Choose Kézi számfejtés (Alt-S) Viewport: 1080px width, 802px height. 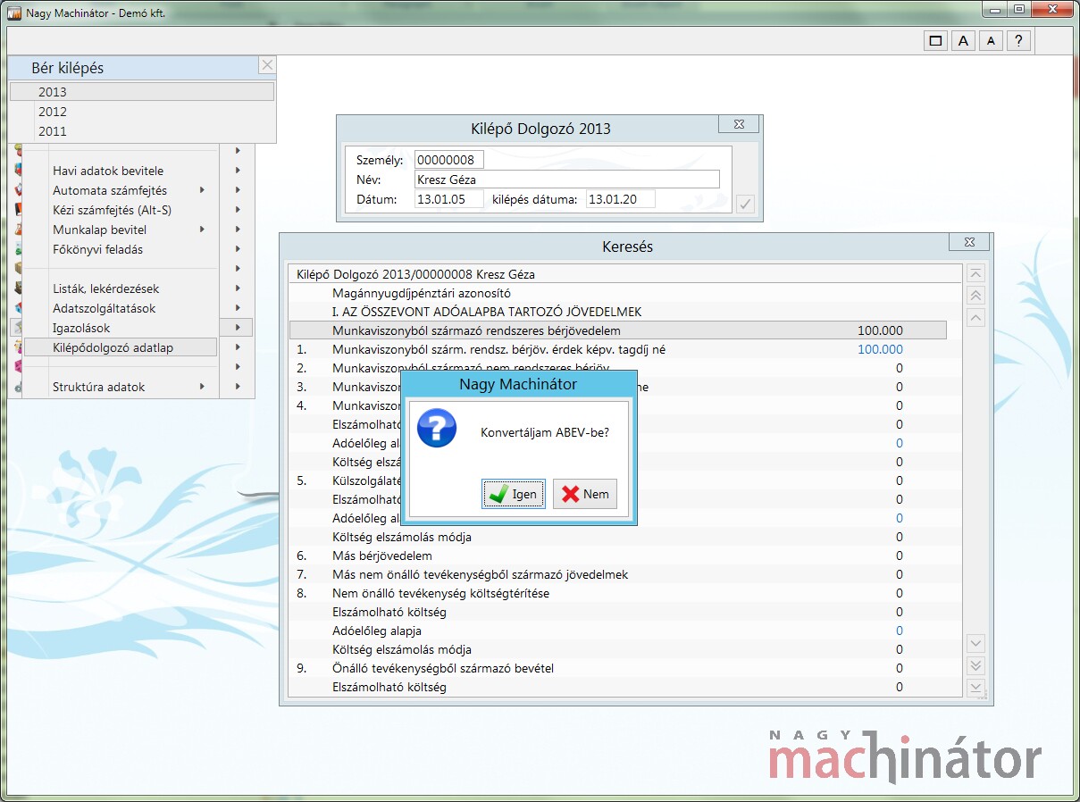click(x=121, y=210)
